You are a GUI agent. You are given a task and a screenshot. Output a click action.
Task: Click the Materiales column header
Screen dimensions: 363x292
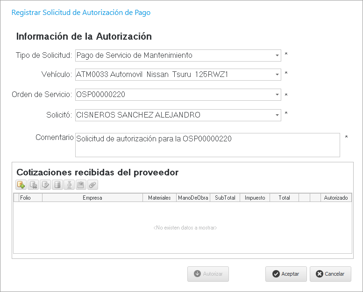[159, 198]
